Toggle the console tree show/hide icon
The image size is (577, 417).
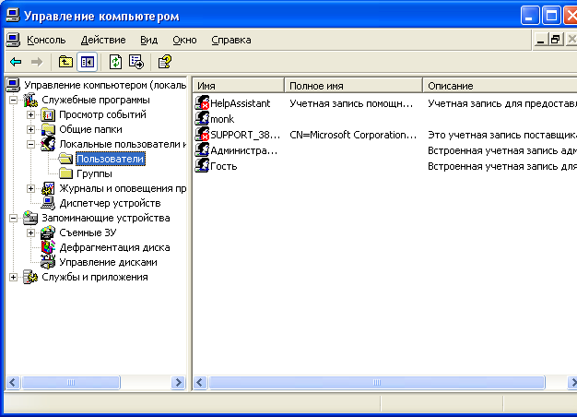click(88, 62)
